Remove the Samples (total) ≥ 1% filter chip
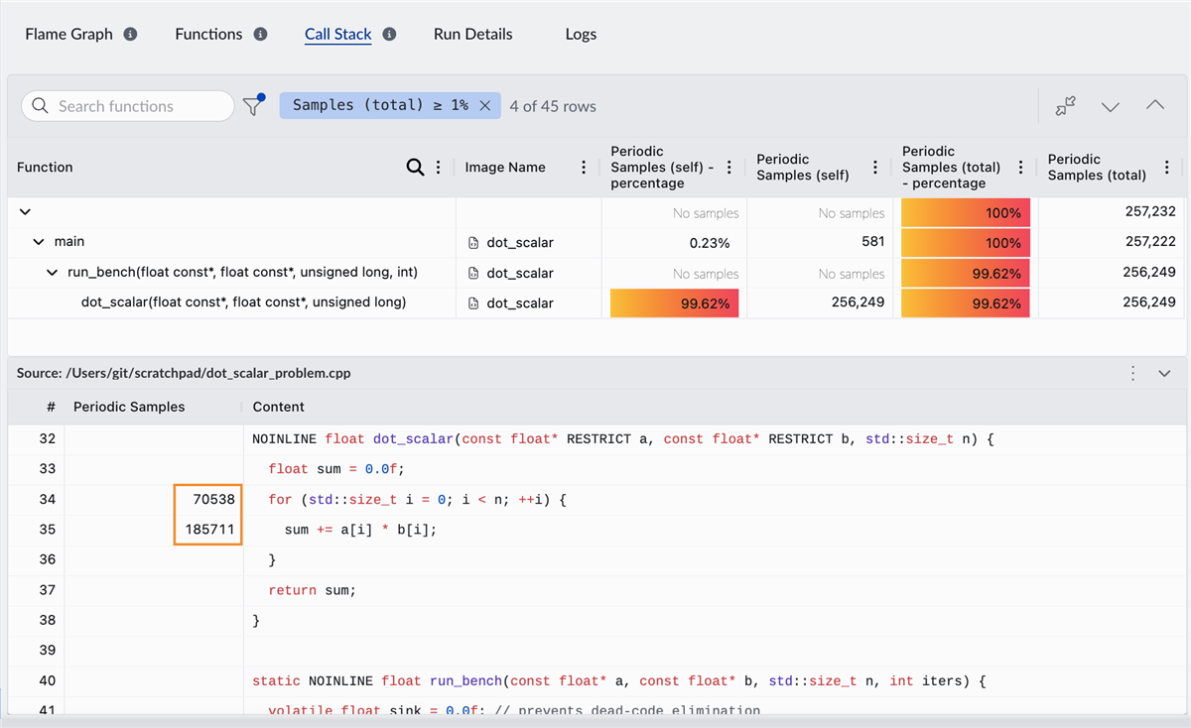Viewport: 1191px width, 728px height. tap(483, 105)
